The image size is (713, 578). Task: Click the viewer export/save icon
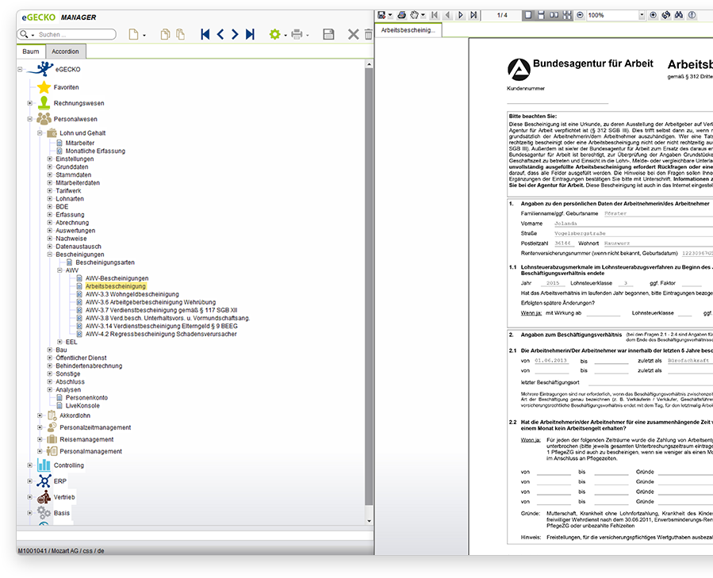381,15
